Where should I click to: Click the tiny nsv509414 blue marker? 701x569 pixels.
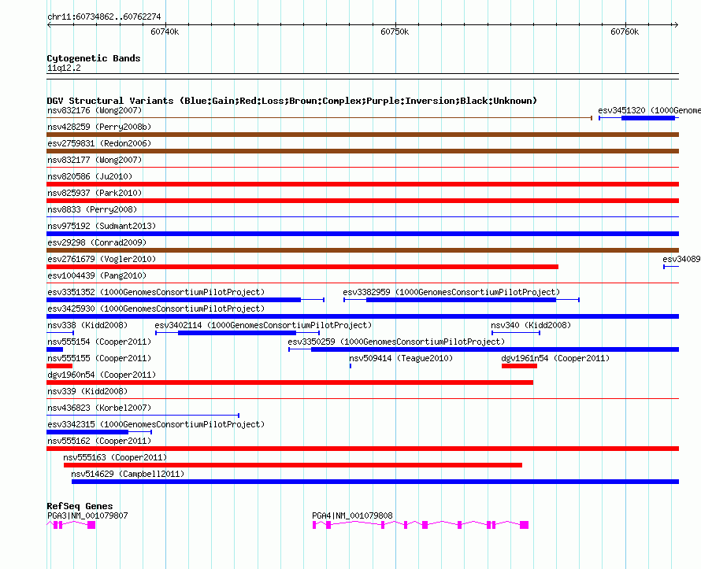pyautogui.click(x=350, y=366)
